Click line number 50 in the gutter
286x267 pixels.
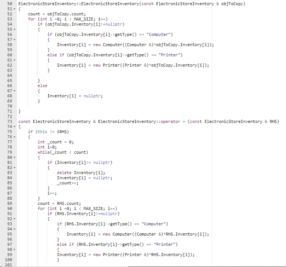(x=10, y=4)
